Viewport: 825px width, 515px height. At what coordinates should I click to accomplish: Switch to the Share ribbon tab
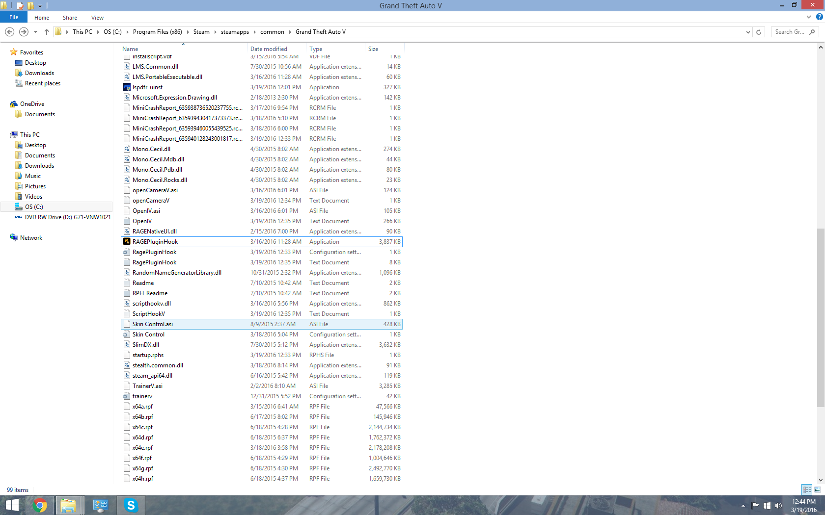pyautogui.click(x=70, y=18)
